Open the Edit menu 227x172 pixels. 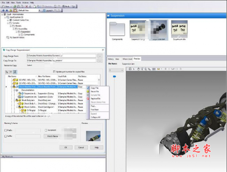pos(8,3)
